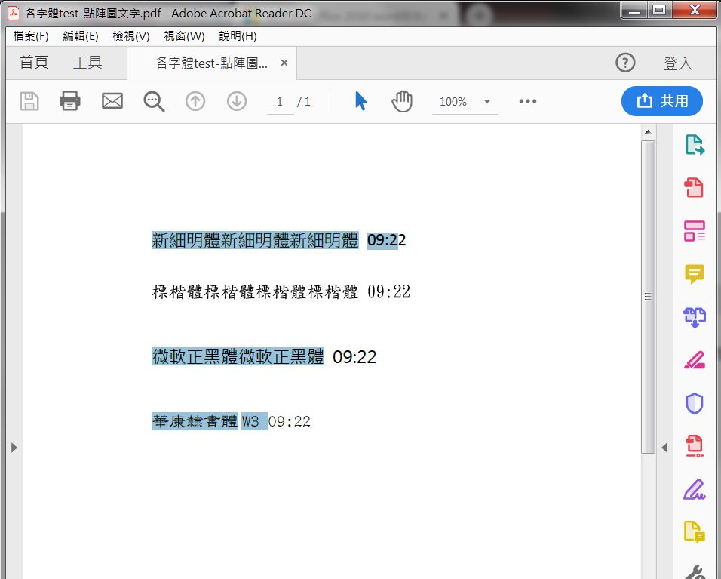Collapse the right tools pane
Image resolution: width=721 pixels, height=579 pixels.
[x=664, y=448]
